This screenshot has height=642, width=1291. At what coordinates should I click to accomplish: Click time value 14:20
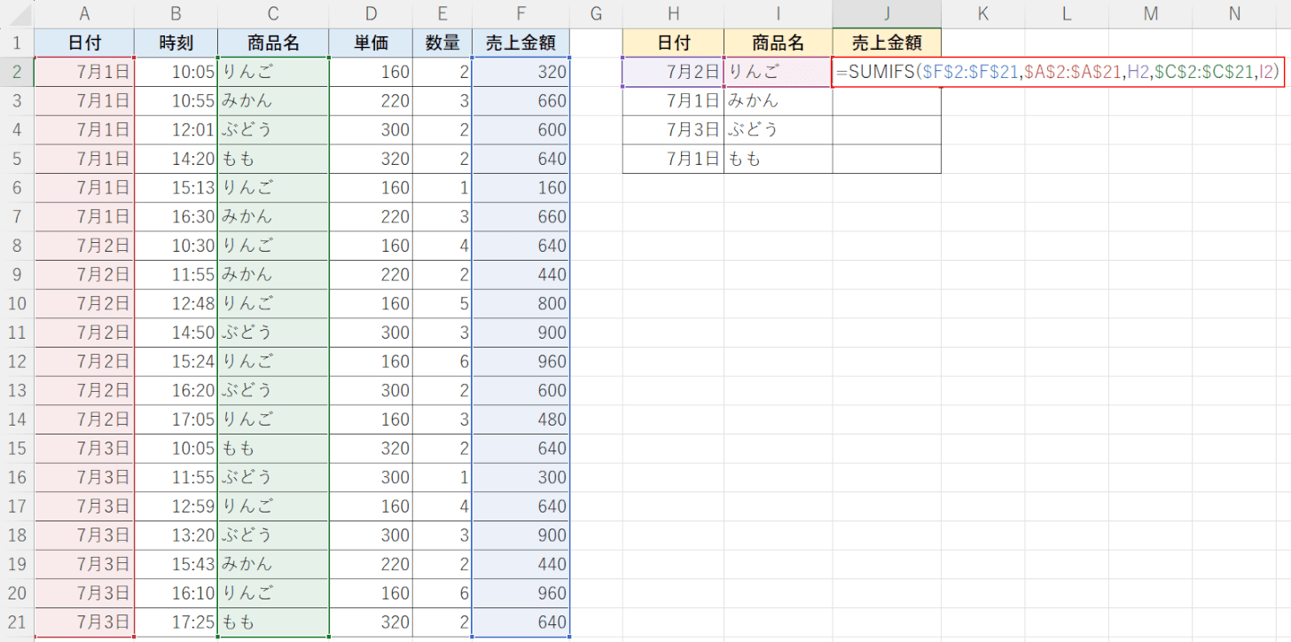pyautogui.click(x=176, y=159)
